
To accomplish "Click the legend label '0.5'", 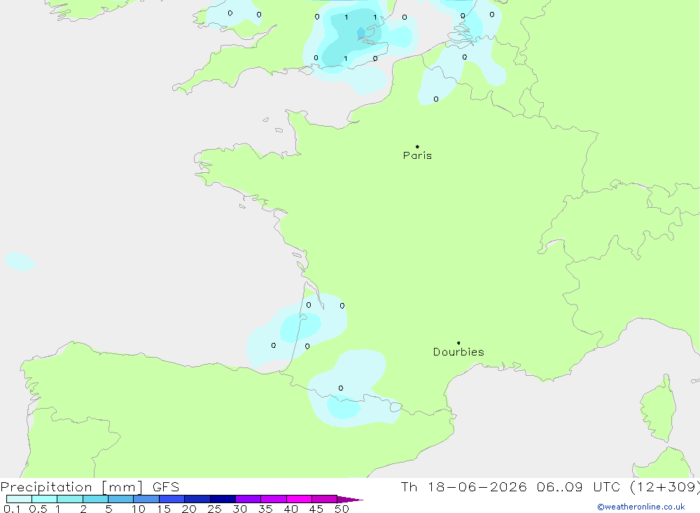I will pyautogui.click(x=38, y=509).
